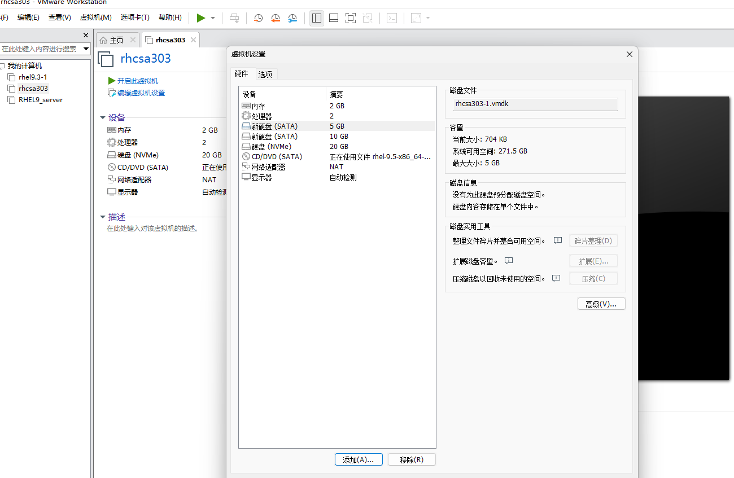Screen dimensions: 734x478
Task: Click the info icon next to defragment
Action: pos(558,240)
